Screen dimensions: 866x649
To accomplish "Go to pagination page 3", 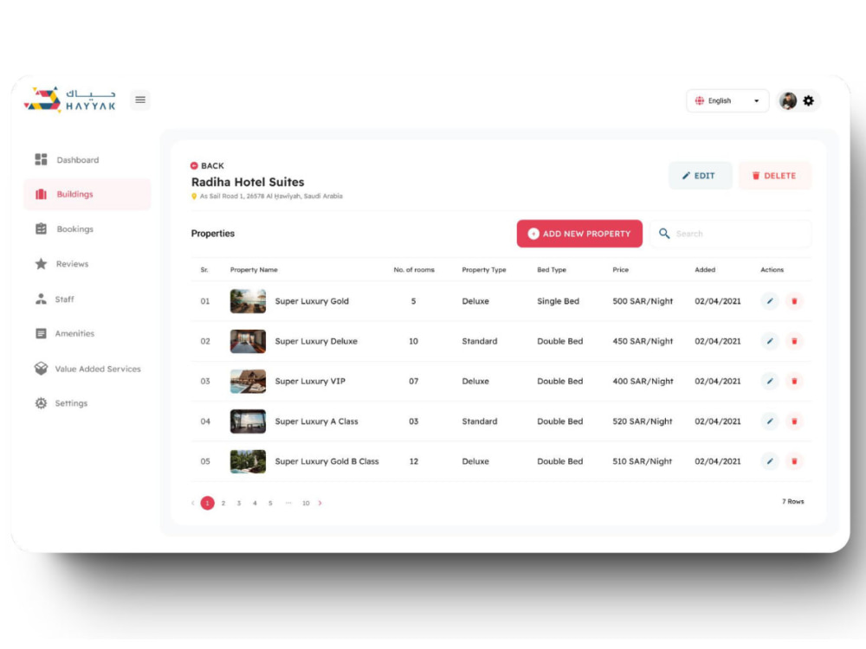I will tap(239, 503).
